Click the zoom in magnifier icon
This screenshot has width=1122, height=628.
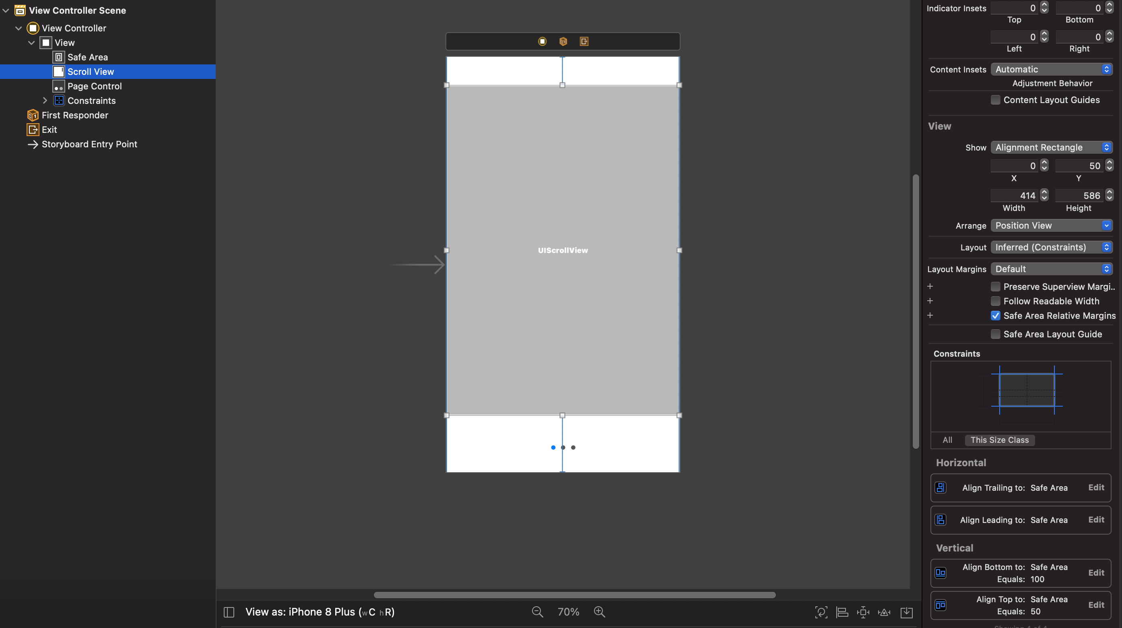(x=599, y=612)
